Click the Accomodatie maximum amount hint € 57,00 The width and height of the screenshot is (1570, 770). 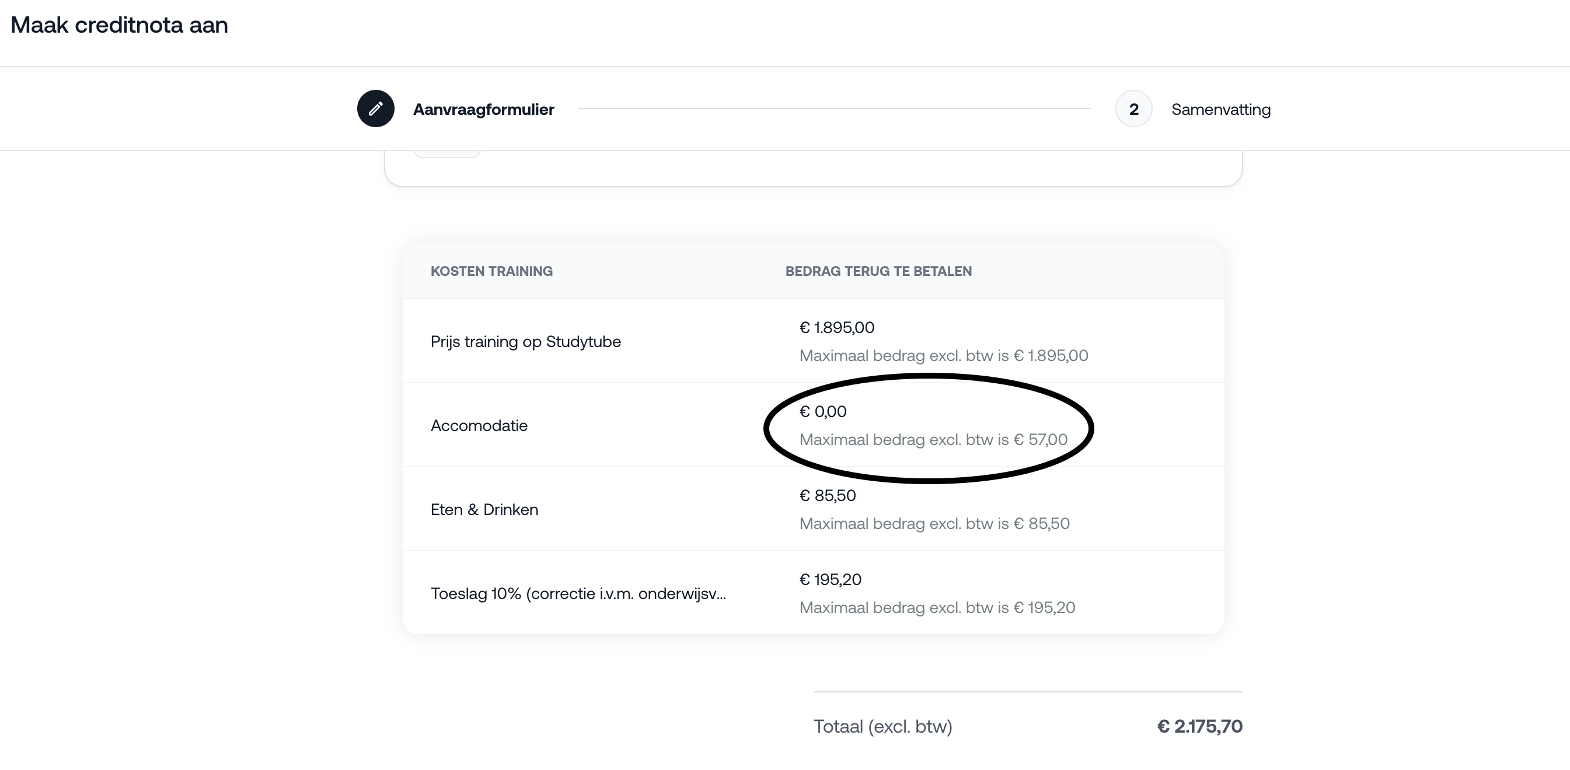click(933, 440)
